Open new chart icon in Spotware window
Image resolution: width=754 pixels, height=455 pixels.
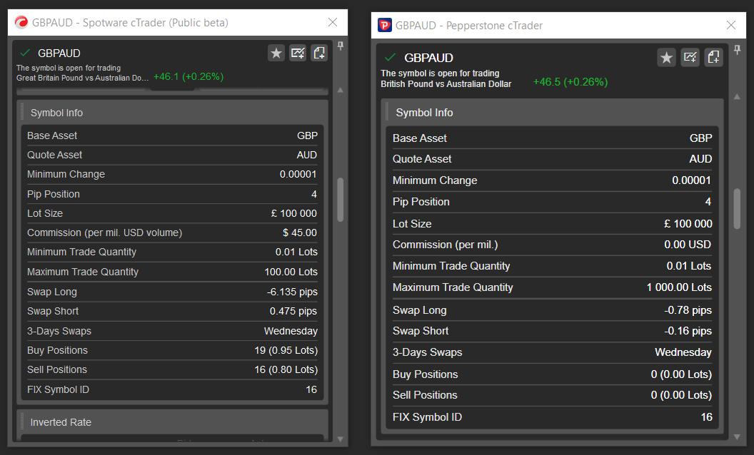coord(298,53)
